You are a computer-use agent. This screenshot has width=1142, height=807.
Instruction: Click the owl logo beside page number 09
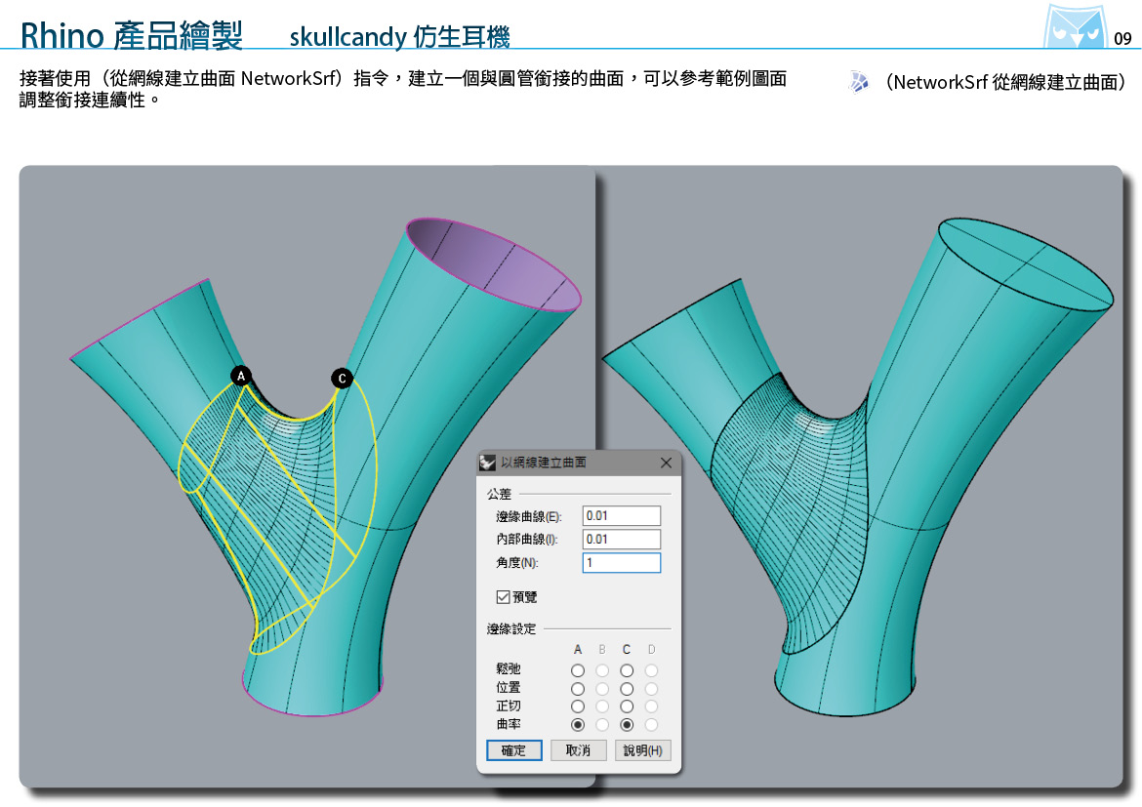(1075, 27)
